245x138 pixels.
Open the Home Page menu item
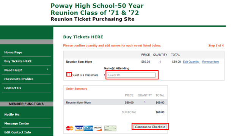click(x=13, y=52)
